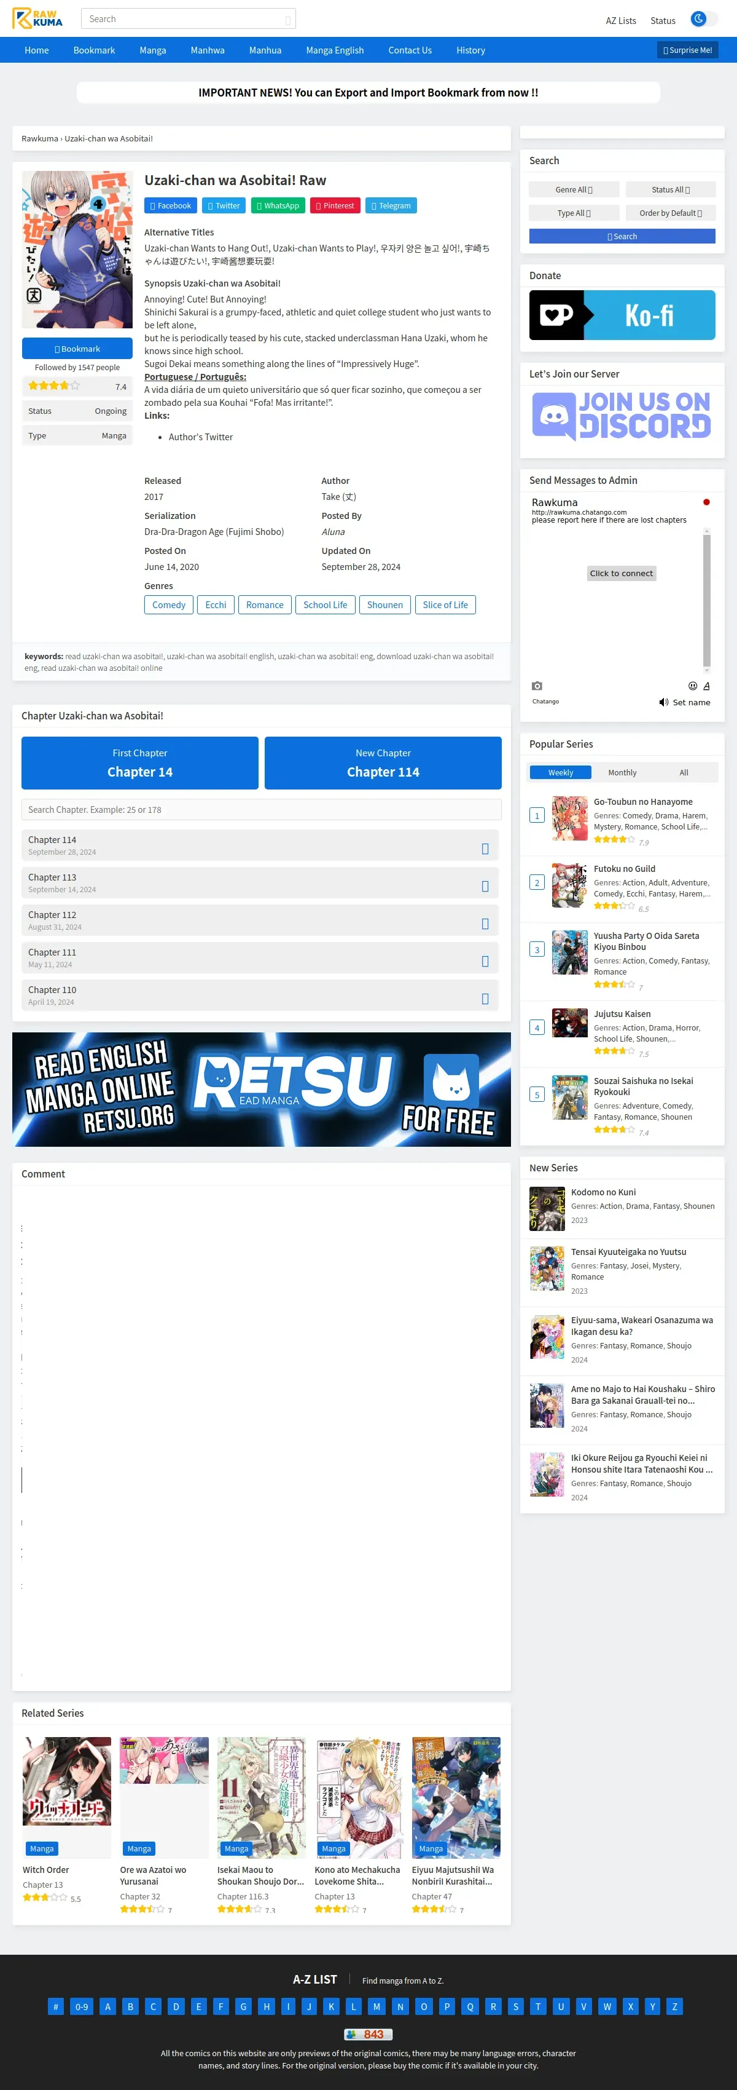Open the Manhwa menu item
Viewport: 737px width, 2090px height.
[208, 50]
